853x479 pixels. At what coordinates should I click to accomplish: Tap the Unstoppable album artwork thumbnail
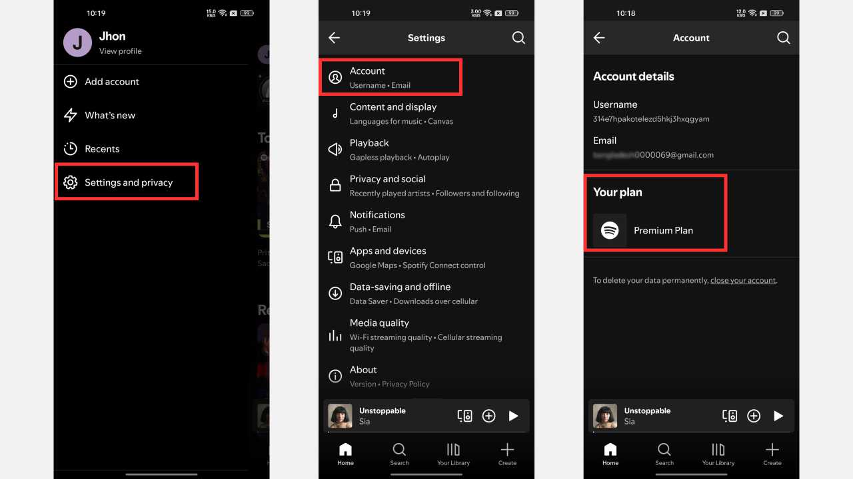tap(340, 415)
